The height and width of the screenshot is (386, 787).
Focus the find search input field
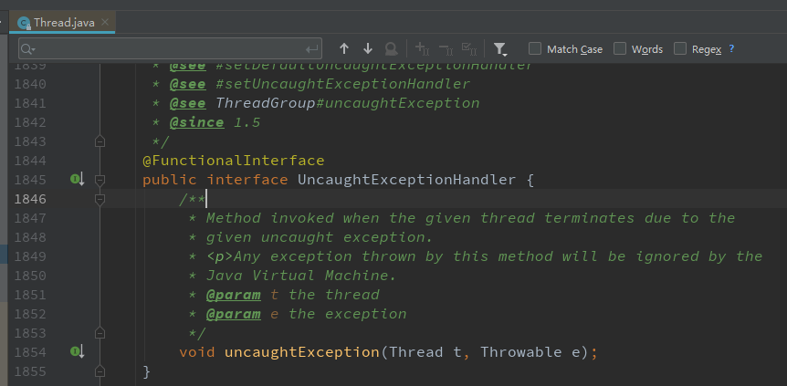[170, 48]
